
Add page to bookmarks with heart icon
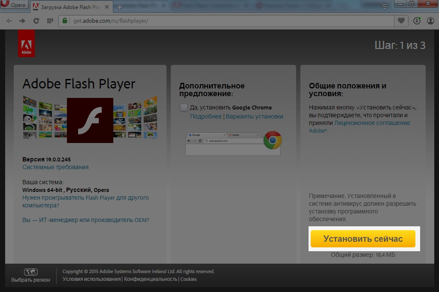point(401,21)
